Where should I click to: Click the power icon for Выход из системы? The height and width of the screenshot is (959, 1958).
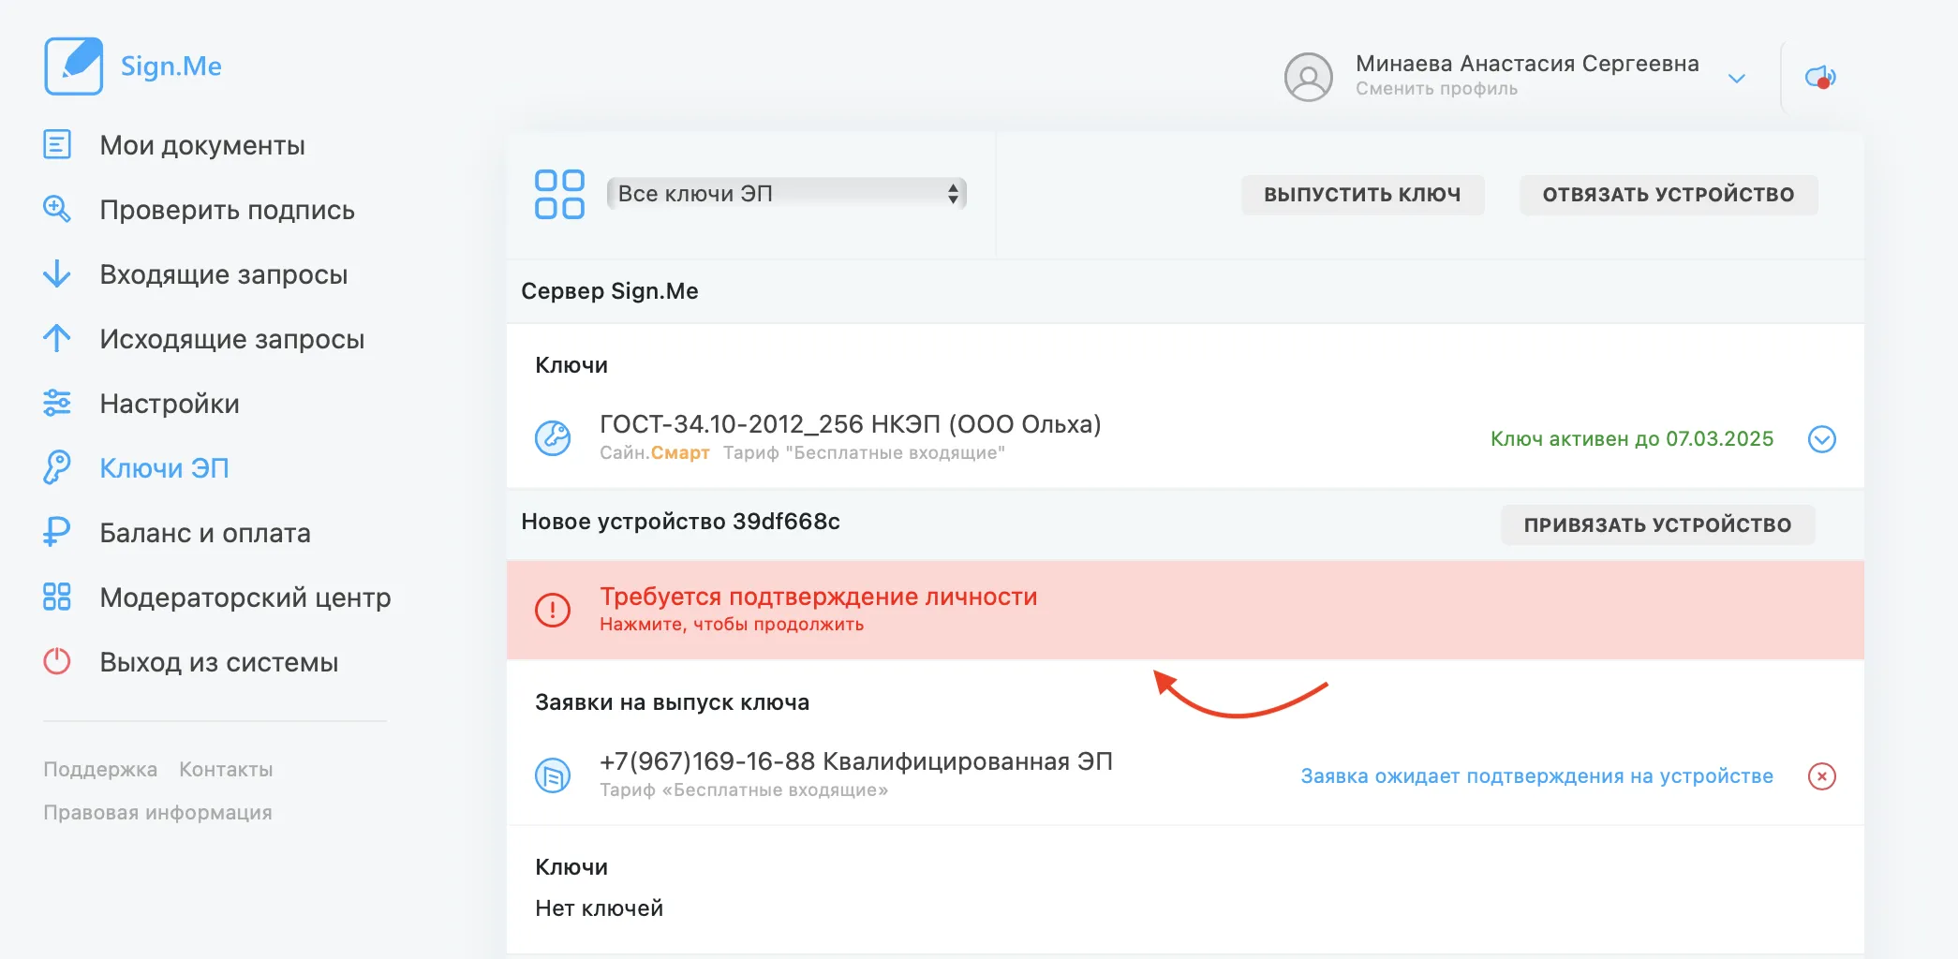(x=57, y=662)
